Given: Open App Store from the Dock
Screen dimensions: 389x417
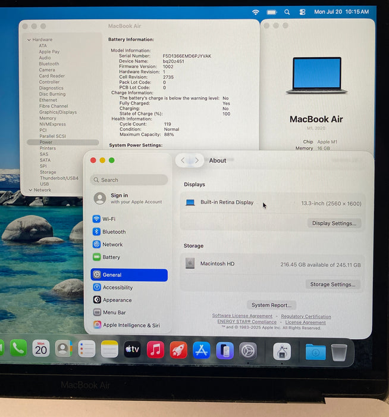Looking at the screenshot, I should click(x=201, y=350).
